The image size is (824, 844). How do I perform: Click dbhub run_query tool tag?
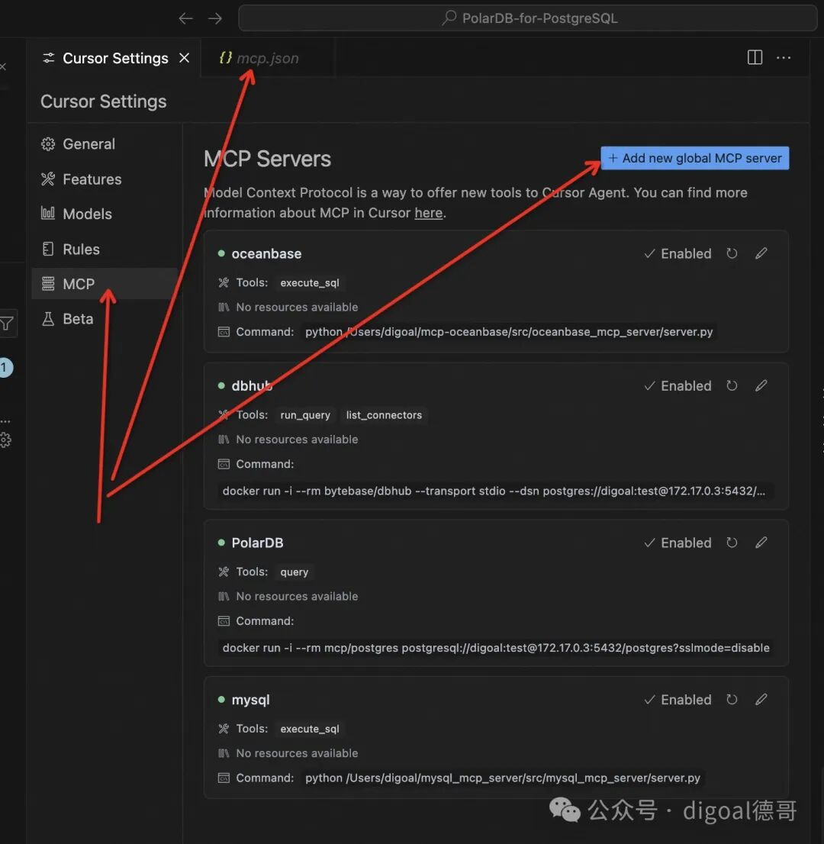(x=305, y=415)
